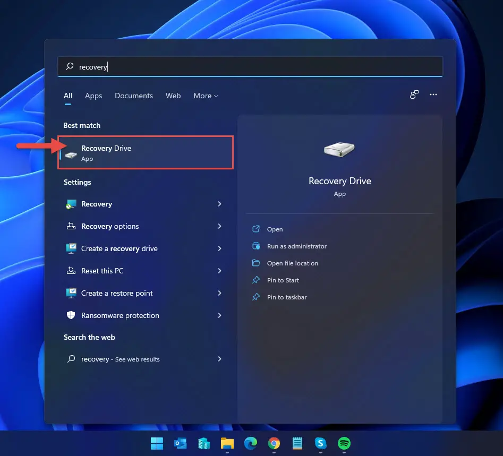This screenshot has width=503, height=456.
Task: Switch to the Web tab
Action: 173,96
